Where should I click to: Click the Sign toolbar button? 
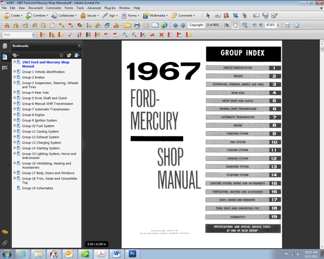tap(110, 16)
